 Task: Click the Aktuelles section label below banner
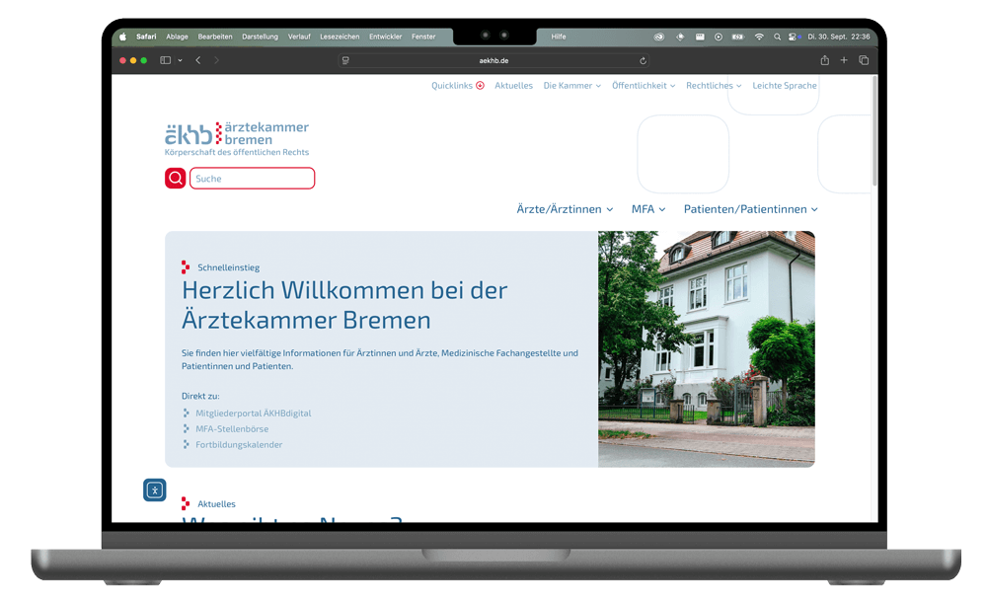(x=216, y=504)
